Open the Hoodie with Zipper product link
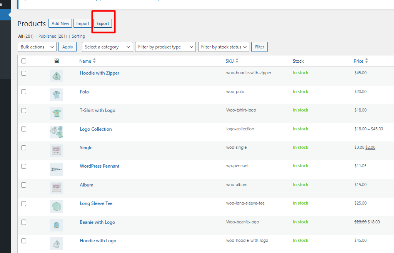The width and height of the screenshot is (394, 253). point(100,73)
